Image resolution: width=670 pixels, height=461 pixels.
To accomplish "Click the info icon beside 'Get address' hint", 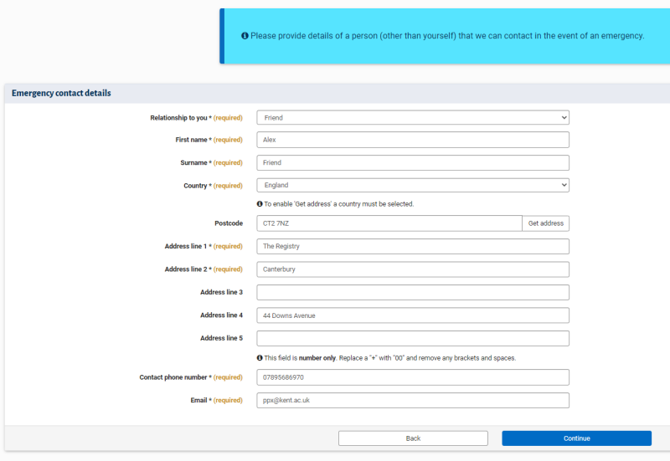I will (x=260, y=204).
